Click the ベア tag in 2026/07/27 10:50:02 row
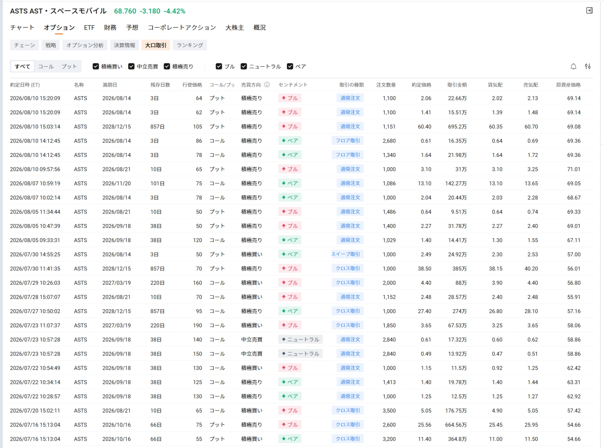Image resolution: width=604 pixels, height=448 pixels. point(290,311)
